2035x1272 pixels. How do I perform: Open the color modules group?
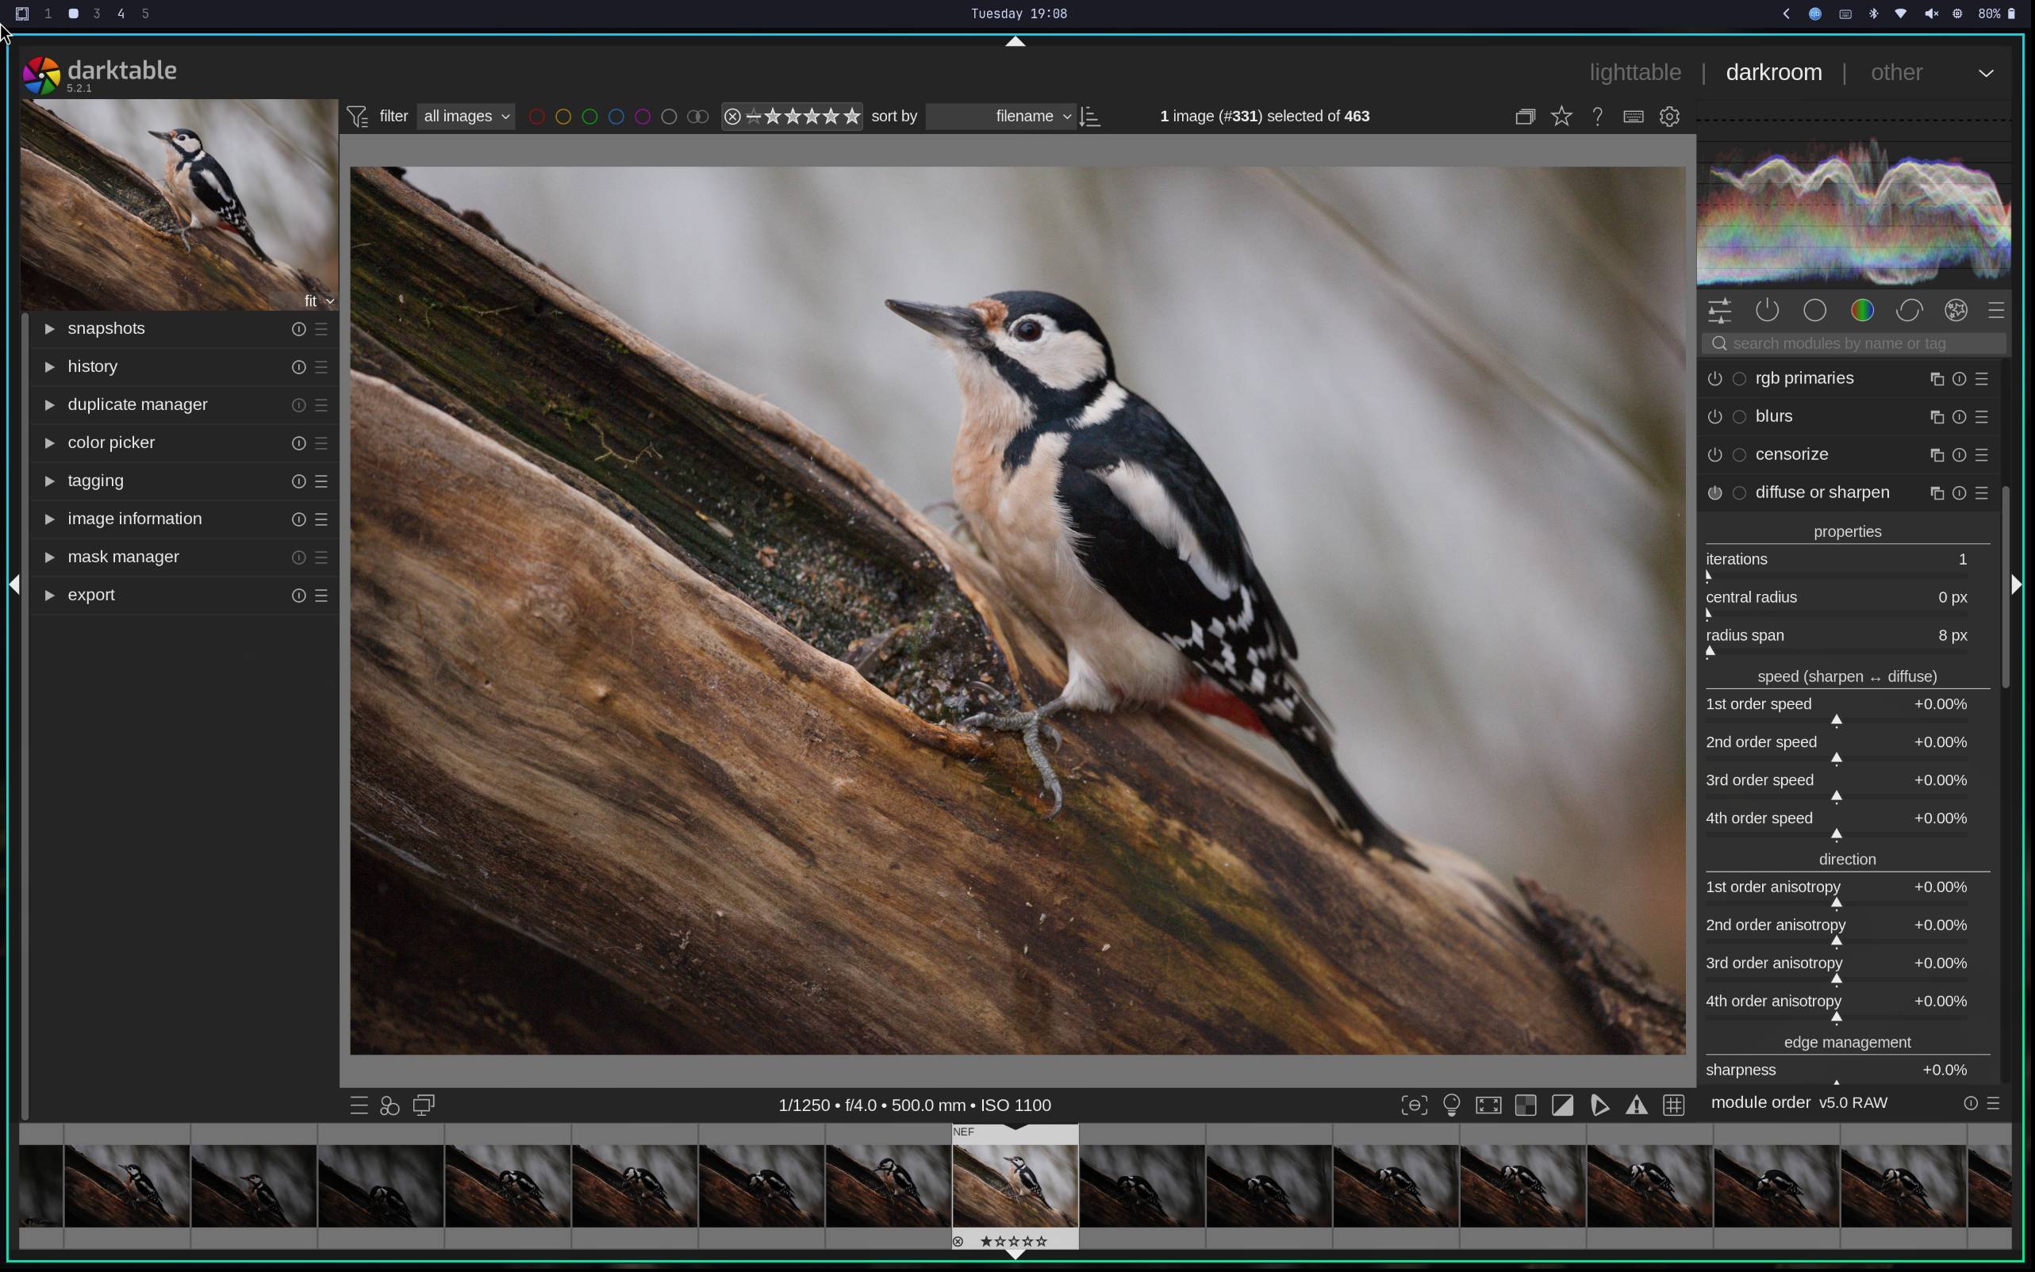pos(1861,309)
